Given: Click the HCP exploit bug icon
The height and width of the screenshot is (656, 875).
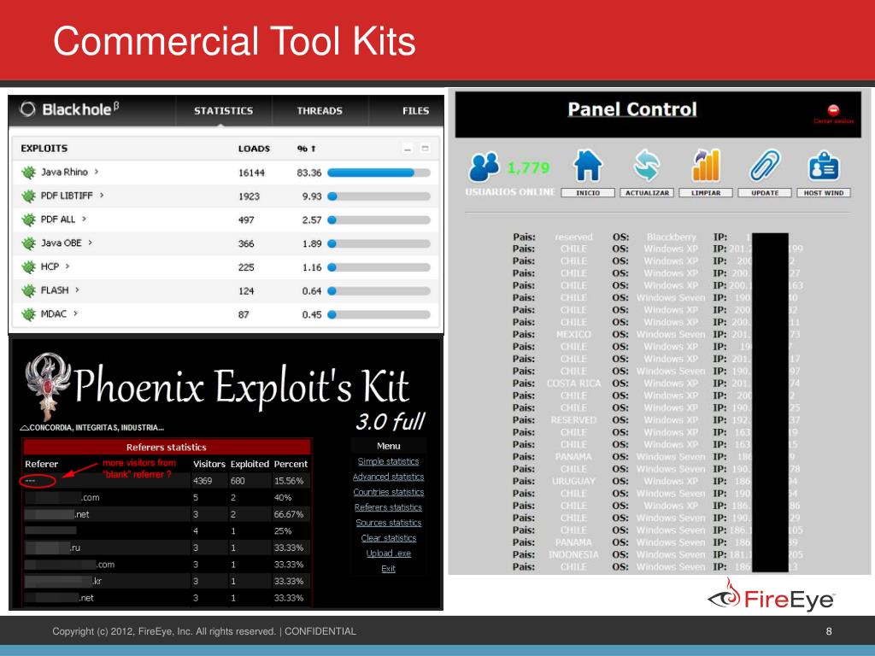Looking at the screenshot, I should click(x=28, y=266).
